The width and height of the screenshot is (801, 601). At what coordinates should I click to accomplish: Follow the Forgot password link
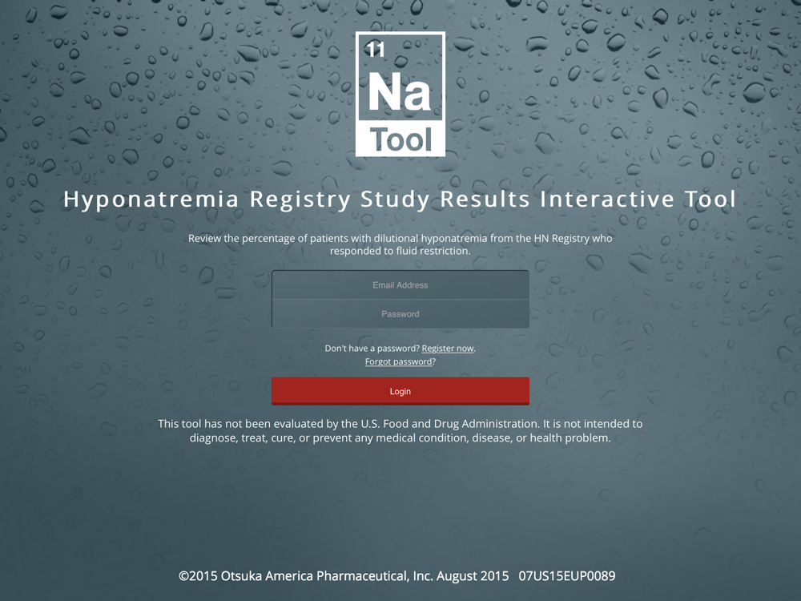coord(398,362)
